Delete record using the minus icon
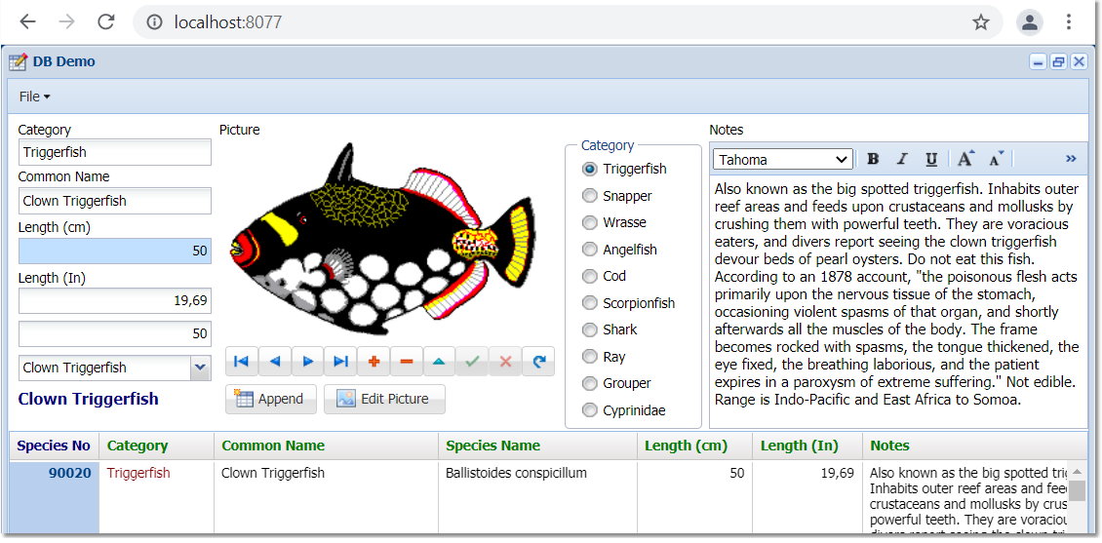The image size is (1102, 543). coord(407,362)
